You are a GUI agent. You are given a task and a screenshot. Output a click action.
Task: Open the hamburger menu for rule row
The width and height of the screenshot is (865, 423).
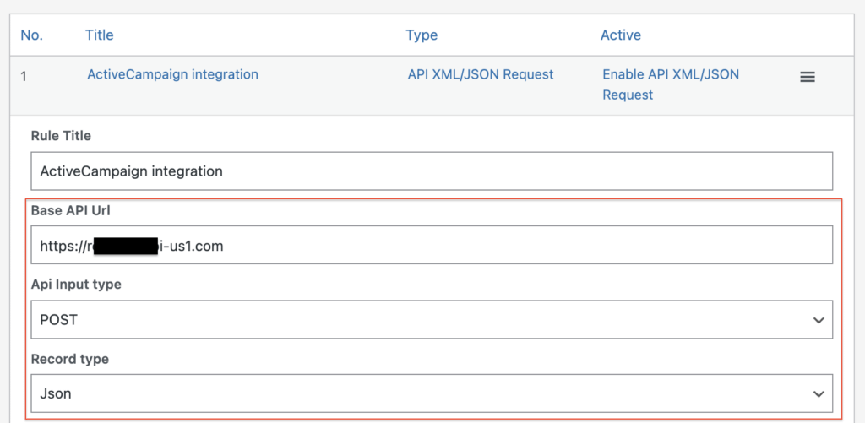point(807,77)
